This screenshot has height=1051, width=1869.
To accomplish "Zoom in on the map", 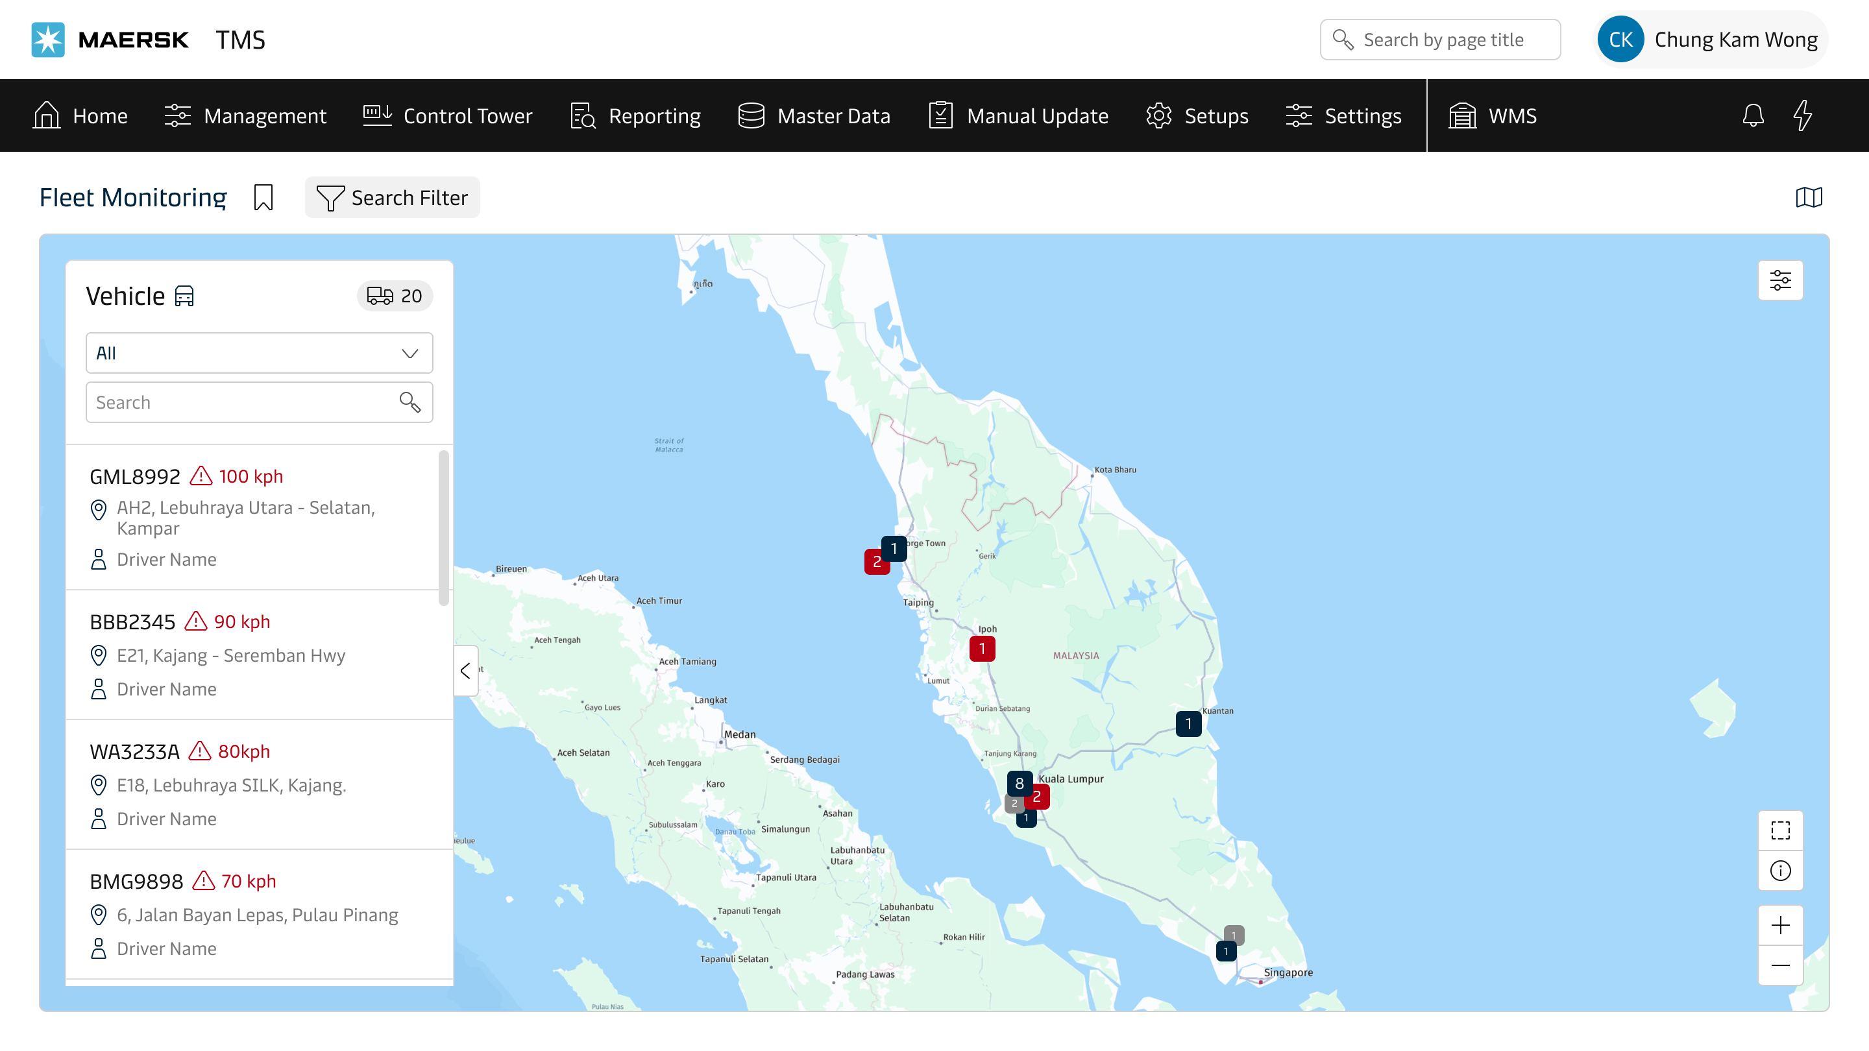I will [1779, 924].
